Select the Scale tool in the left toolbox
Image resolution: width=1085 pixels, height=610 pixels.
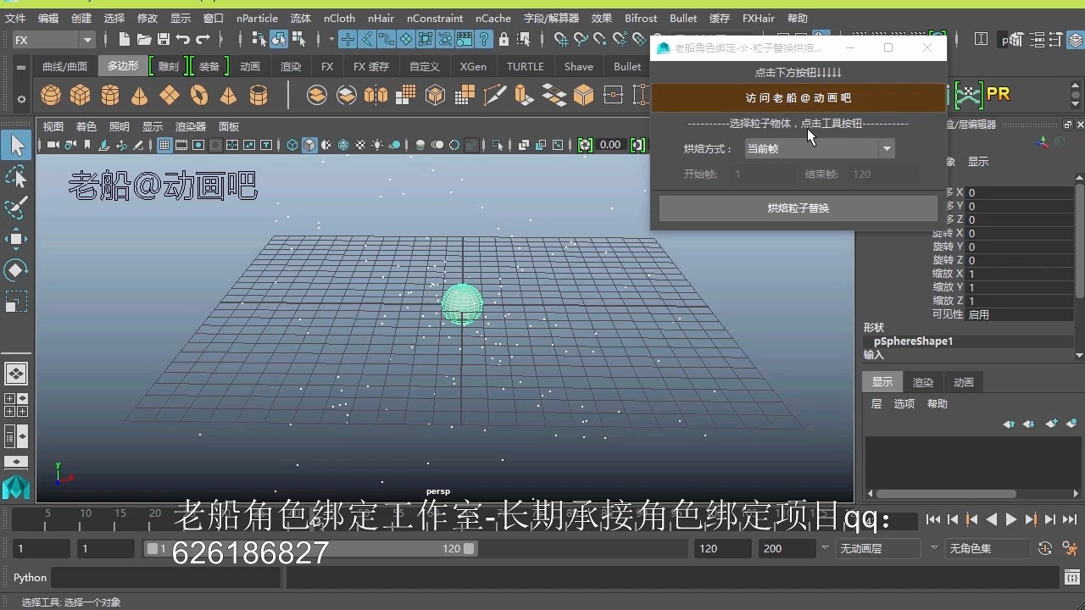pos(17,302)
